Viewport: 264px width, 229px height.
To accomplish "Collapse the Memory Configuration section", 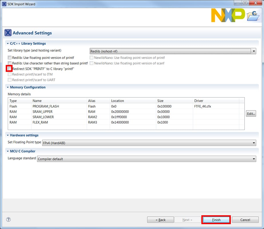I will point(8,87).
